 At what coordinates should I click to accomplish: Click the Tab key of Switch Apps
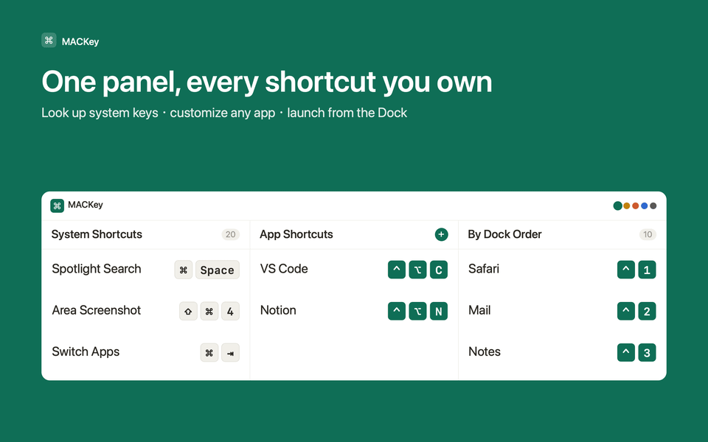pyautogui.click(x=230, y=353)
